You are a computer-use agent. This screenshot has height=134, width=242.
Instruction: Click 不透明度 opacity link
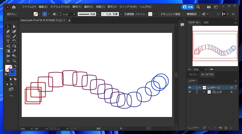(129, 14)
